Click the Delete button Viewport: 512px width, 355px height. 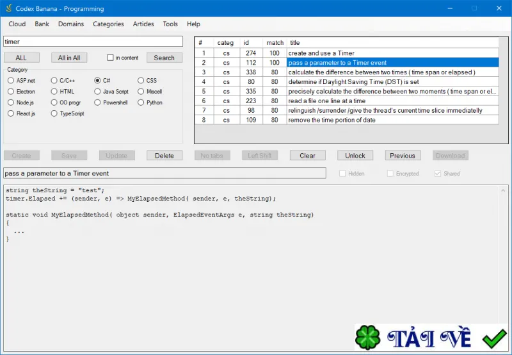[x=164, y=156]
